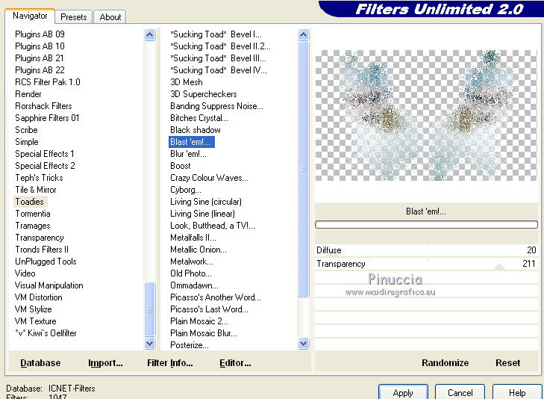Select Plain Mosaic Blur... filter
This screenshot has height=399, width=544.
204,333
